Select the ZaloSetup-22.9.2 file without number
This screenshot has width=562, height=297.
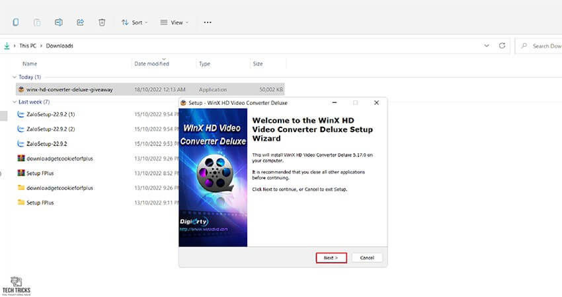[x=46, y=144]
